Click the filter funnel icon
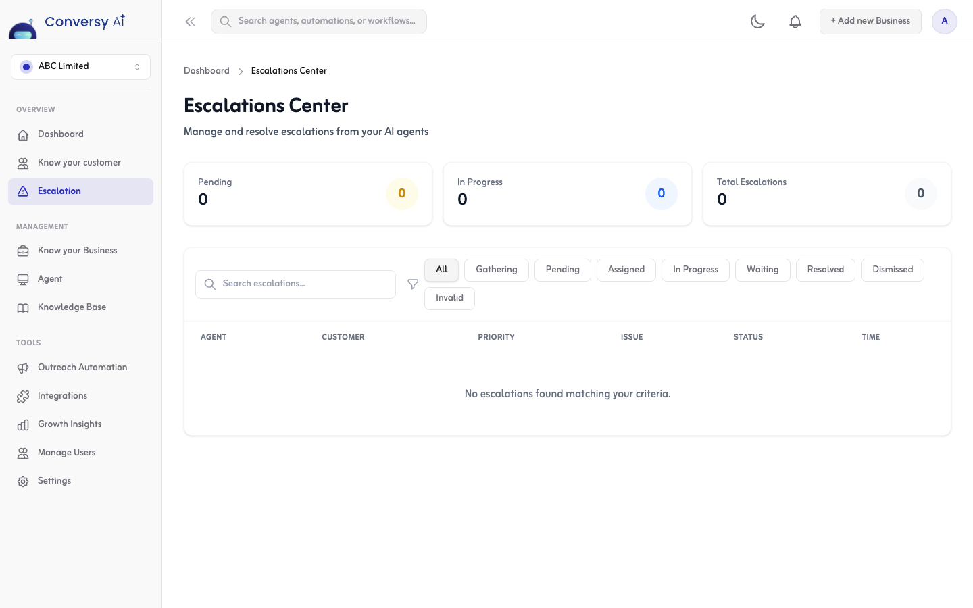The width and height of the screenshot is (973, 608). click(413, 284)
